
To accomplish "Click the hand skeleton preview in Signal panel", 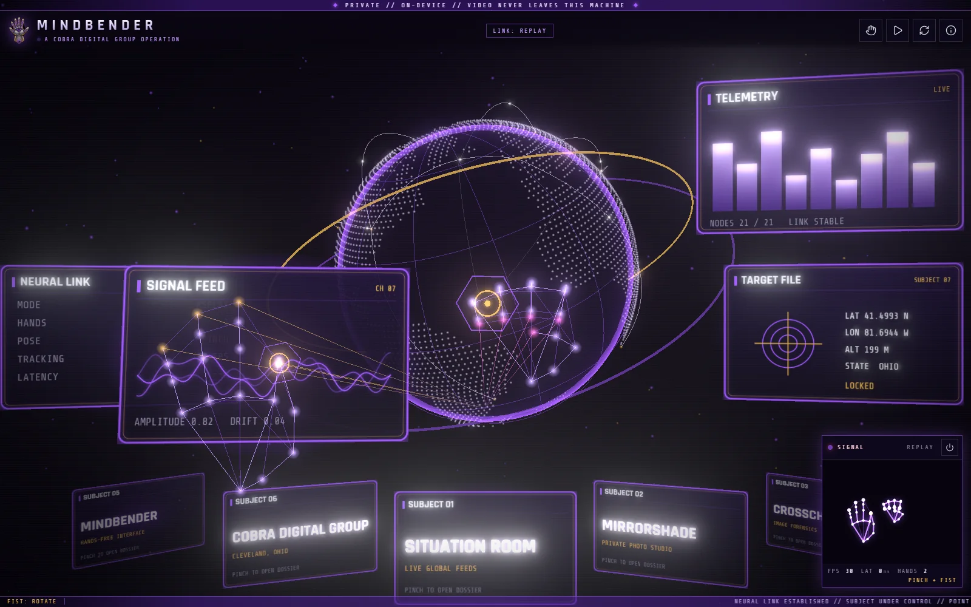I will click(876, 519).
